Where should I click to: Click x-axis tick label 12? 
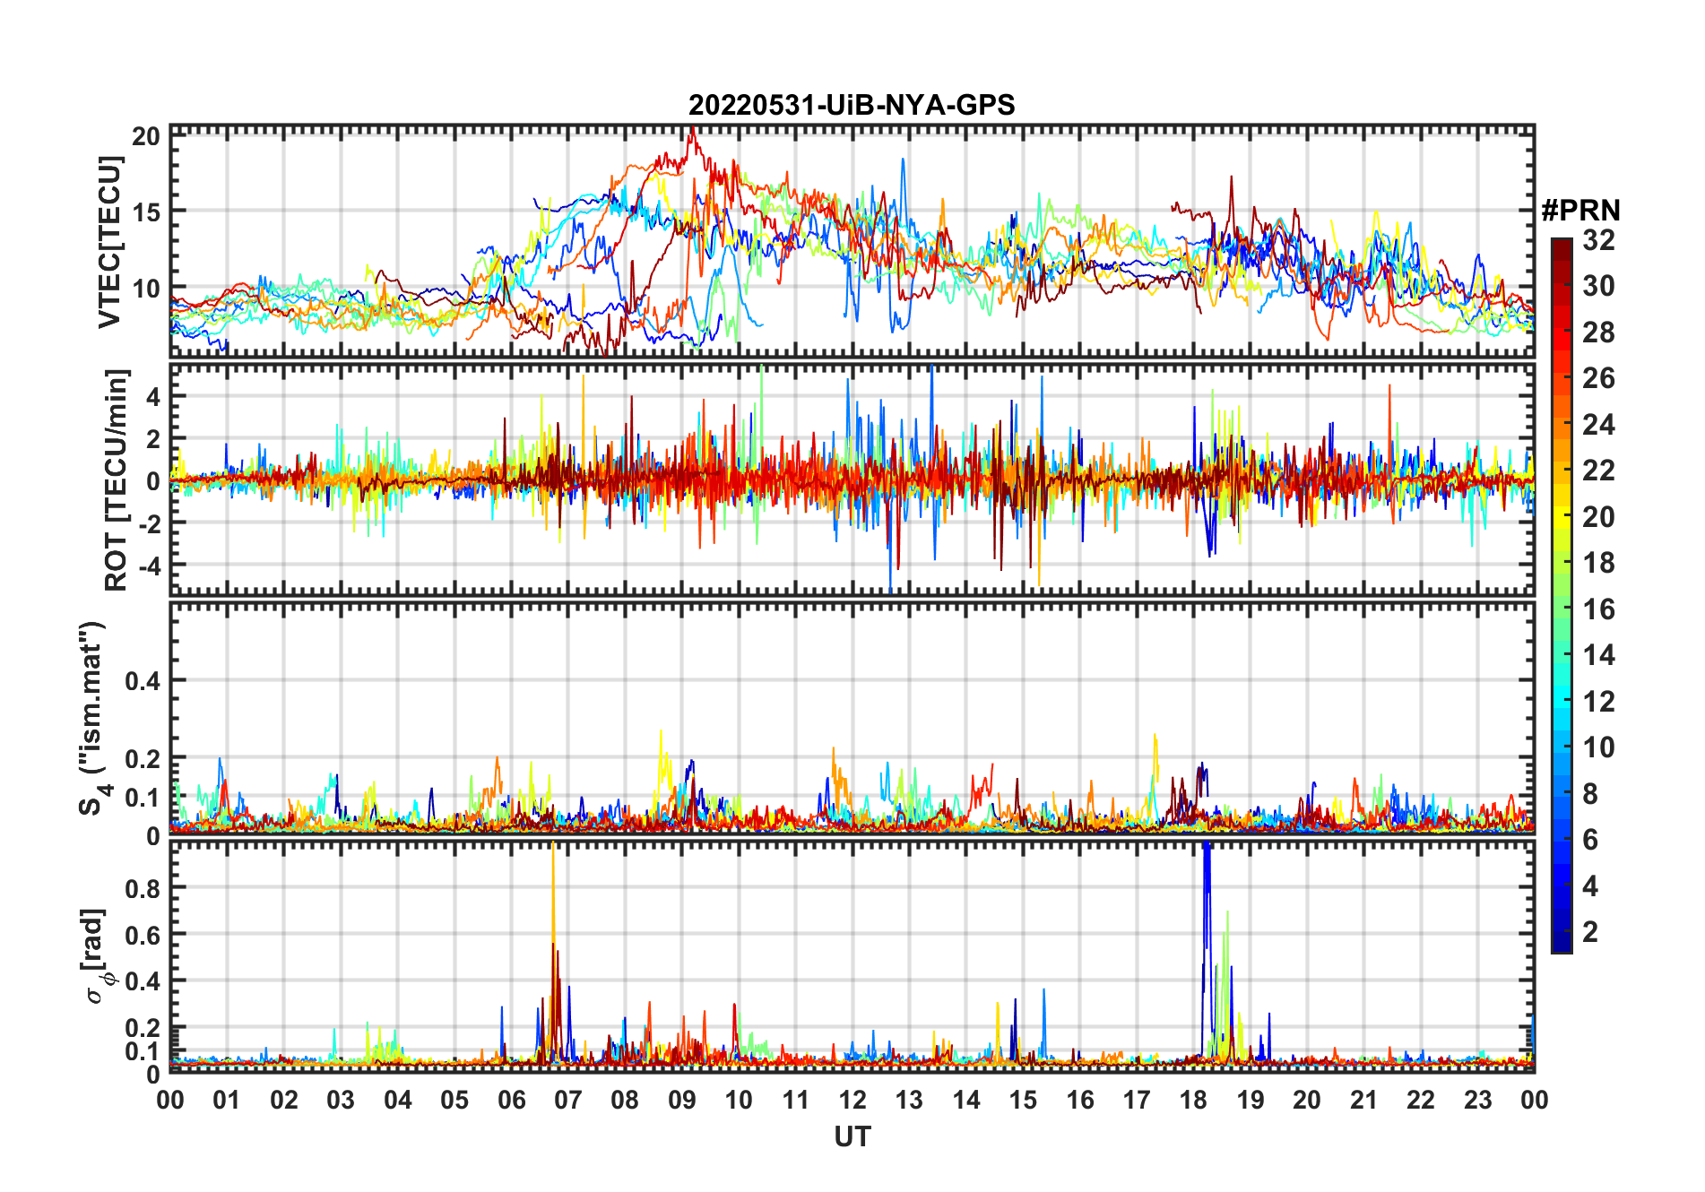(852, 1100)
